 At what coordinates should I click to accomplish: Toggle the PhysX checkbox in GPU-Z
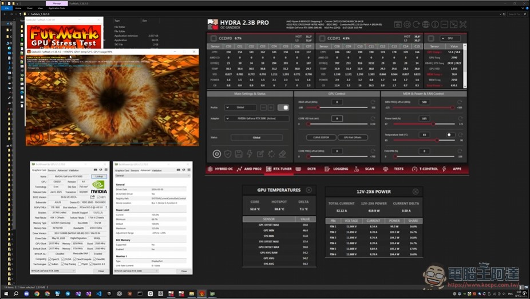tap(80, 264)
